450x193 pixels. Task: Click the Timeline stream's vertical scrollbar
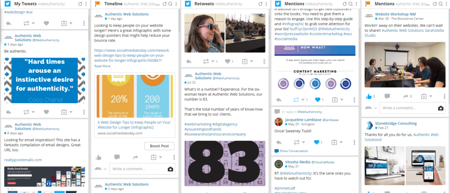[x=179, y=20]
